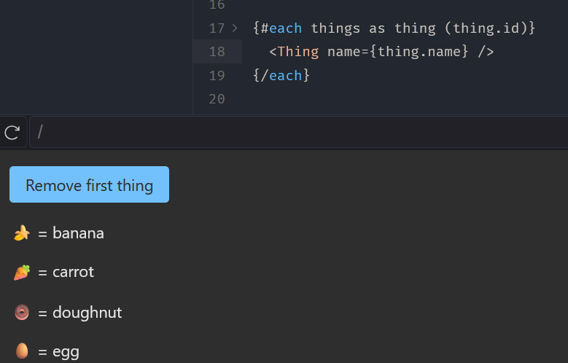
Task: Click the #each keyword on line 17
Action: click(x=281, y=28)
